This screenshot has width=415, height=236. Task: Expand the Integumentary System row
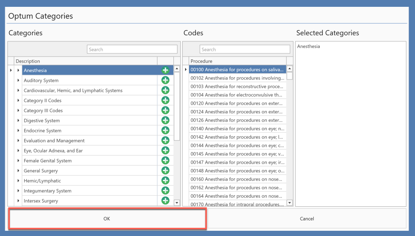[x=18, y=191]
